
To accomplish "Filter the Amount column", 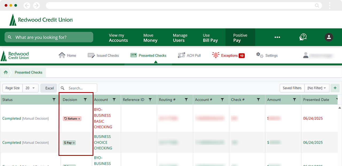I will click(x=294, y=100).
